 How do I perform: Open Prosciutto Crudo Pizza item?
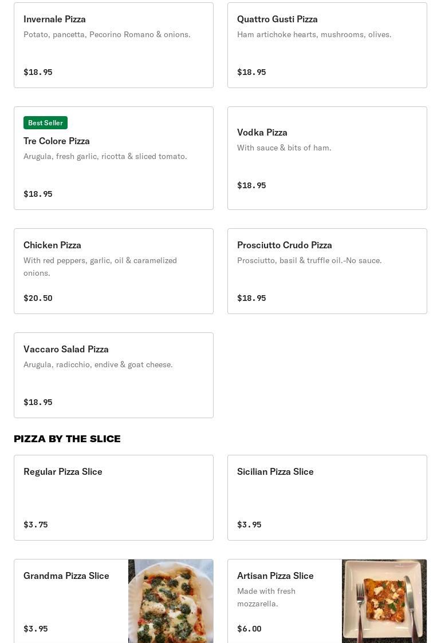[327, 271]
